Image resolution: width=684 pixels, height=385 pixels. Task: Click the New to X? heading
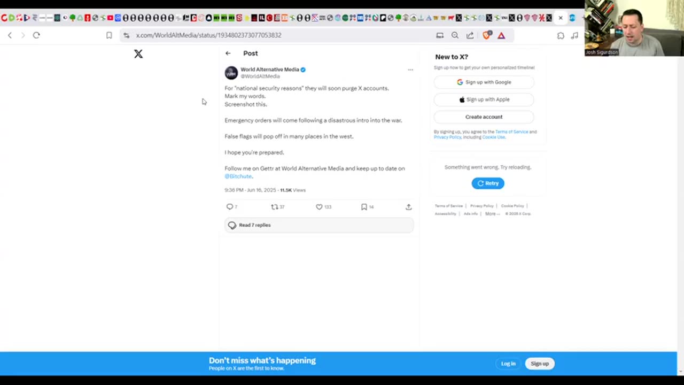452,57
